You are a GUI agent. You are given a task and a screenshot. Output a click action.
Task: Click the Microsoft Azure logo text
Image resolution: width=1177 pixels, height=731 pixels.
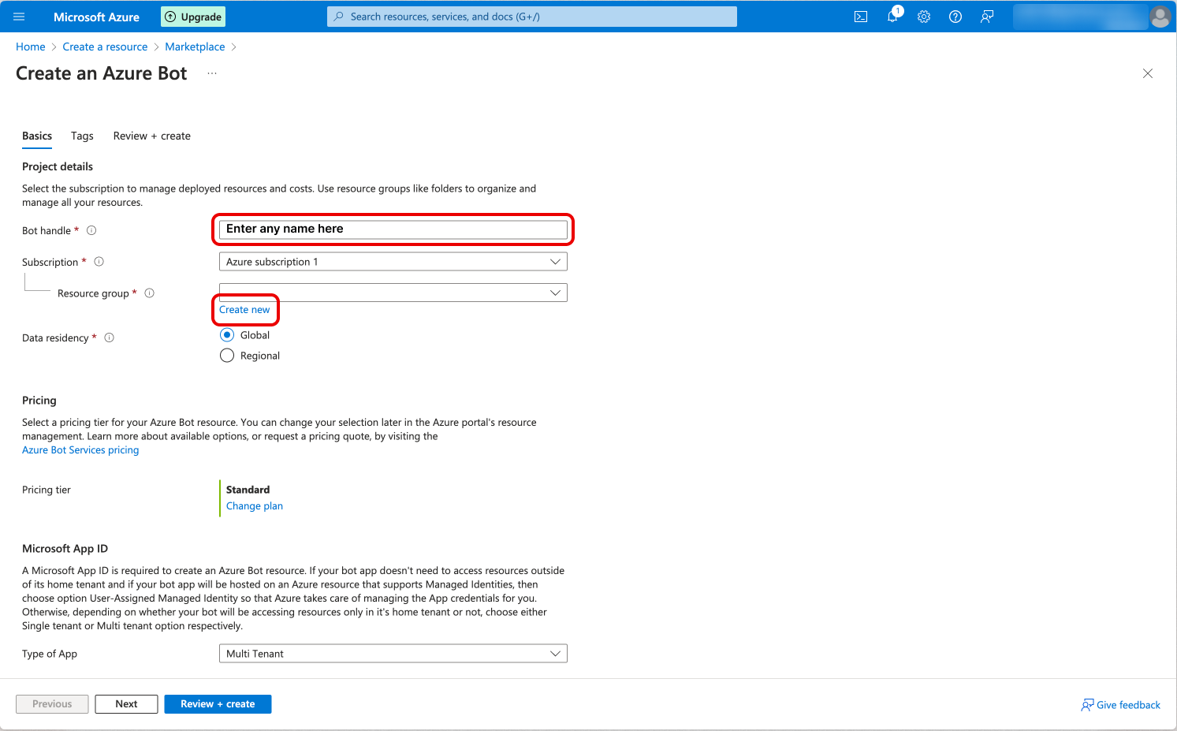click(96, 17)
